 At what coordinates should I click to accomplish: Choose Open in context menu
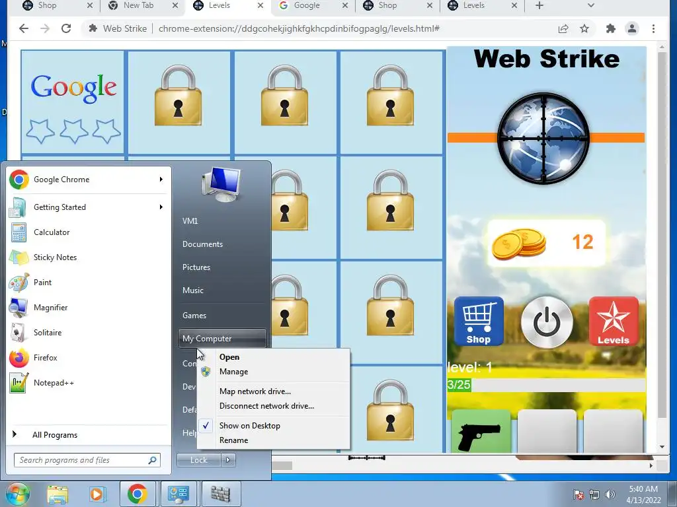click(x=273, y=357)
